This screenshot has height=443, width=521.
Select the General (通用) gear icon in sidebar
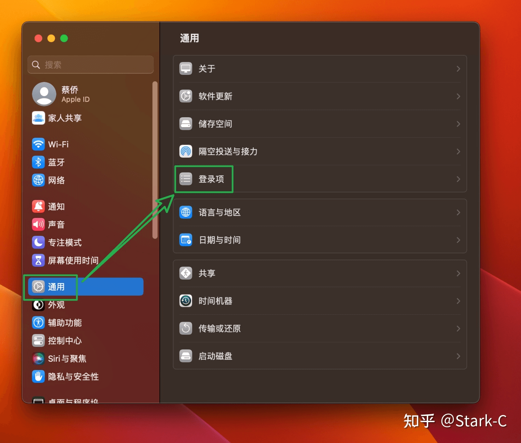tap(38, 287)
